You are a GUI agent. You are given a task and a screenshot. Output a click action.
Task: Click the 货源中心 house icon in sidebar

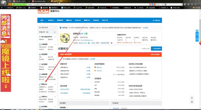pos(40,97)
